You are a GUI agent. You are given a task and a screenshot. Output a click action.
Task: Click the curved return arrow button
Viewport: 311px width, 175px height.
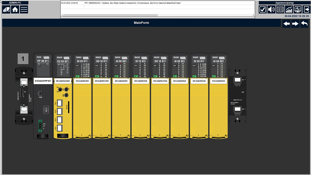304,24
